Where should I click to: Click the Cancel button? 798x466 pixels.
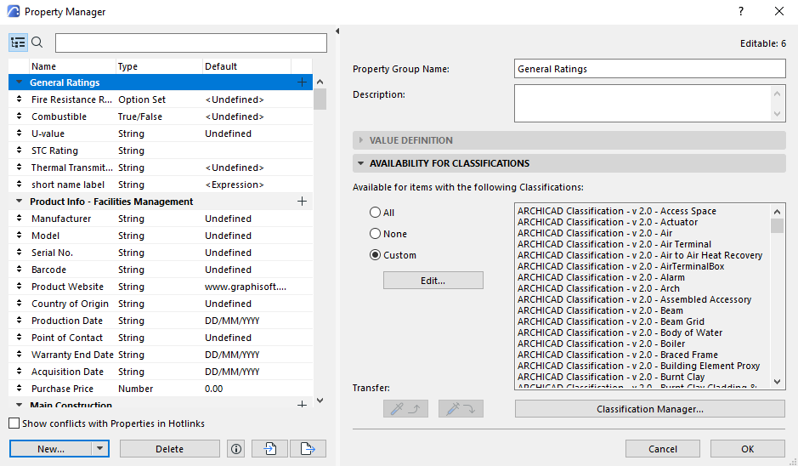(663, 449)
